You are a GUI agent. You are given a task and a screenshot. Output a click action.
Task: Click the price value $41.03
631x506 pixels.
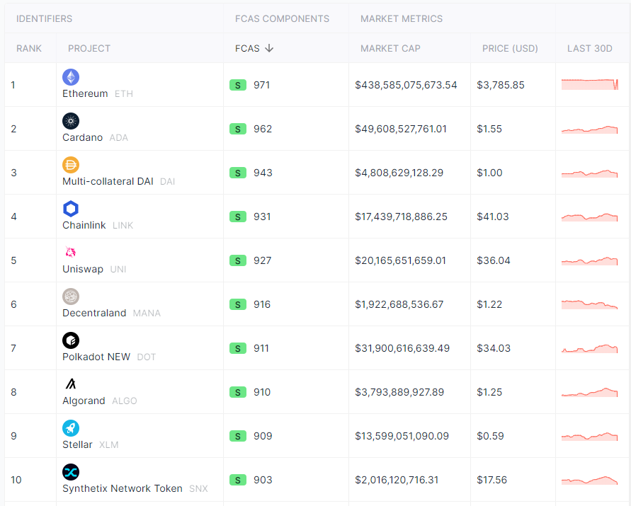pos(493,217)
